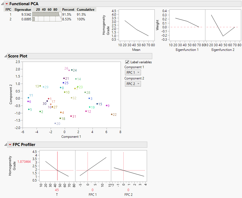Viewport: 242px width, 198px height.
Task: Click the Mean function plot curve
Action: [x=137, y=29]
